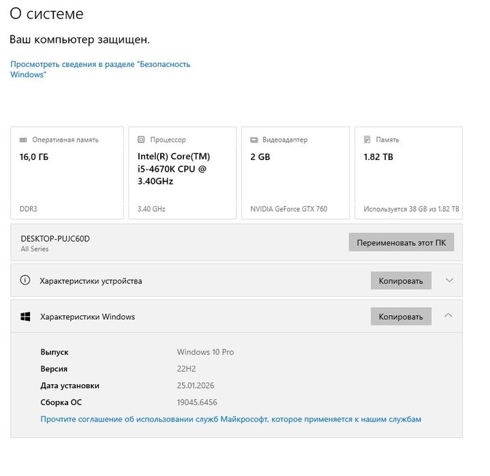Screen dimensions: 490x476
Task: Select the 16,0 ГБ RAM card
Action: pos(67,173)
